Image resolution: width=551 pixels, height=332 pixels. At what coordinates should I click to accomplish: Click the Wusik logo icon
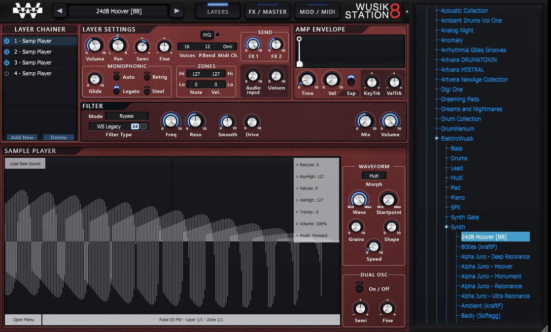(x=28, y=10)
